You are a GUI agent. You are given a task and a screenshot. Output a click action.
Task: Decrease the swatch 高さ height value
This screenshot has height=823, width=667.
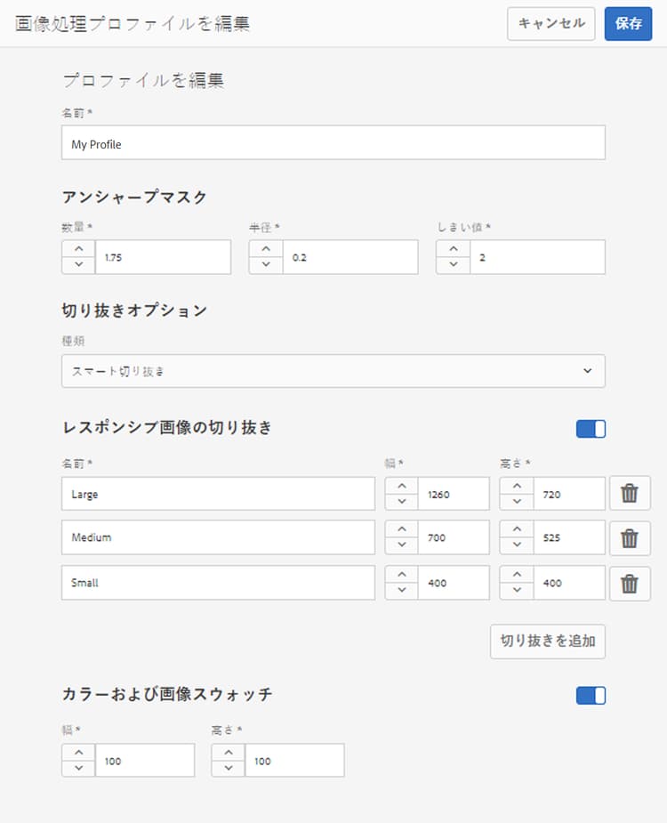coord(229,769)
